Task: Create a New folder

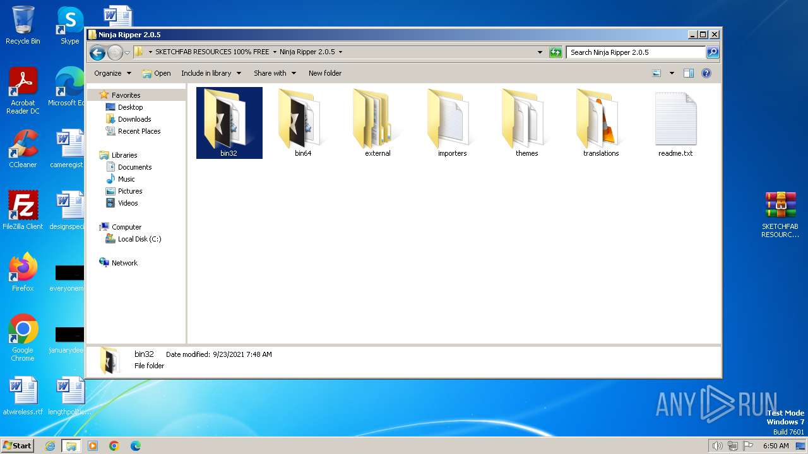Action: (325, 73)
